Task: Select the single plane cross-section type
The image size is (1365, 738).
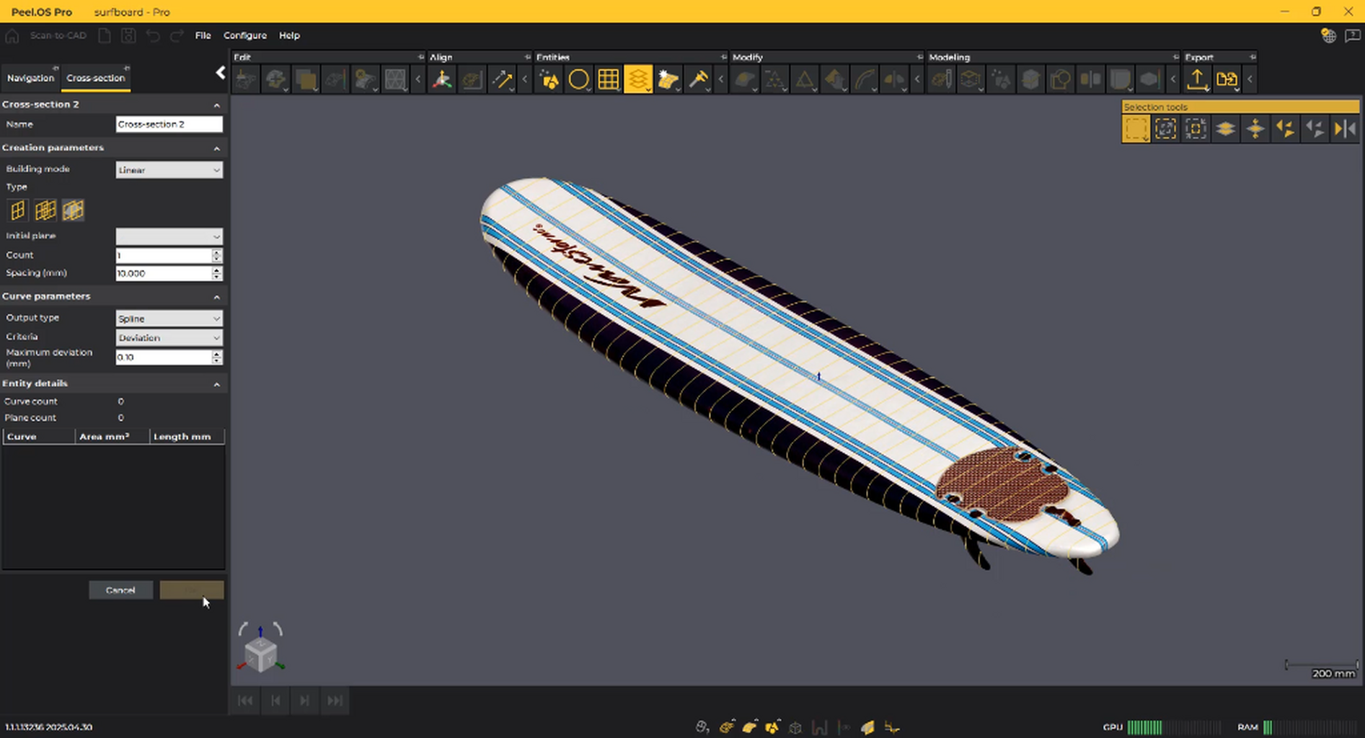Action: click(17, 210)
